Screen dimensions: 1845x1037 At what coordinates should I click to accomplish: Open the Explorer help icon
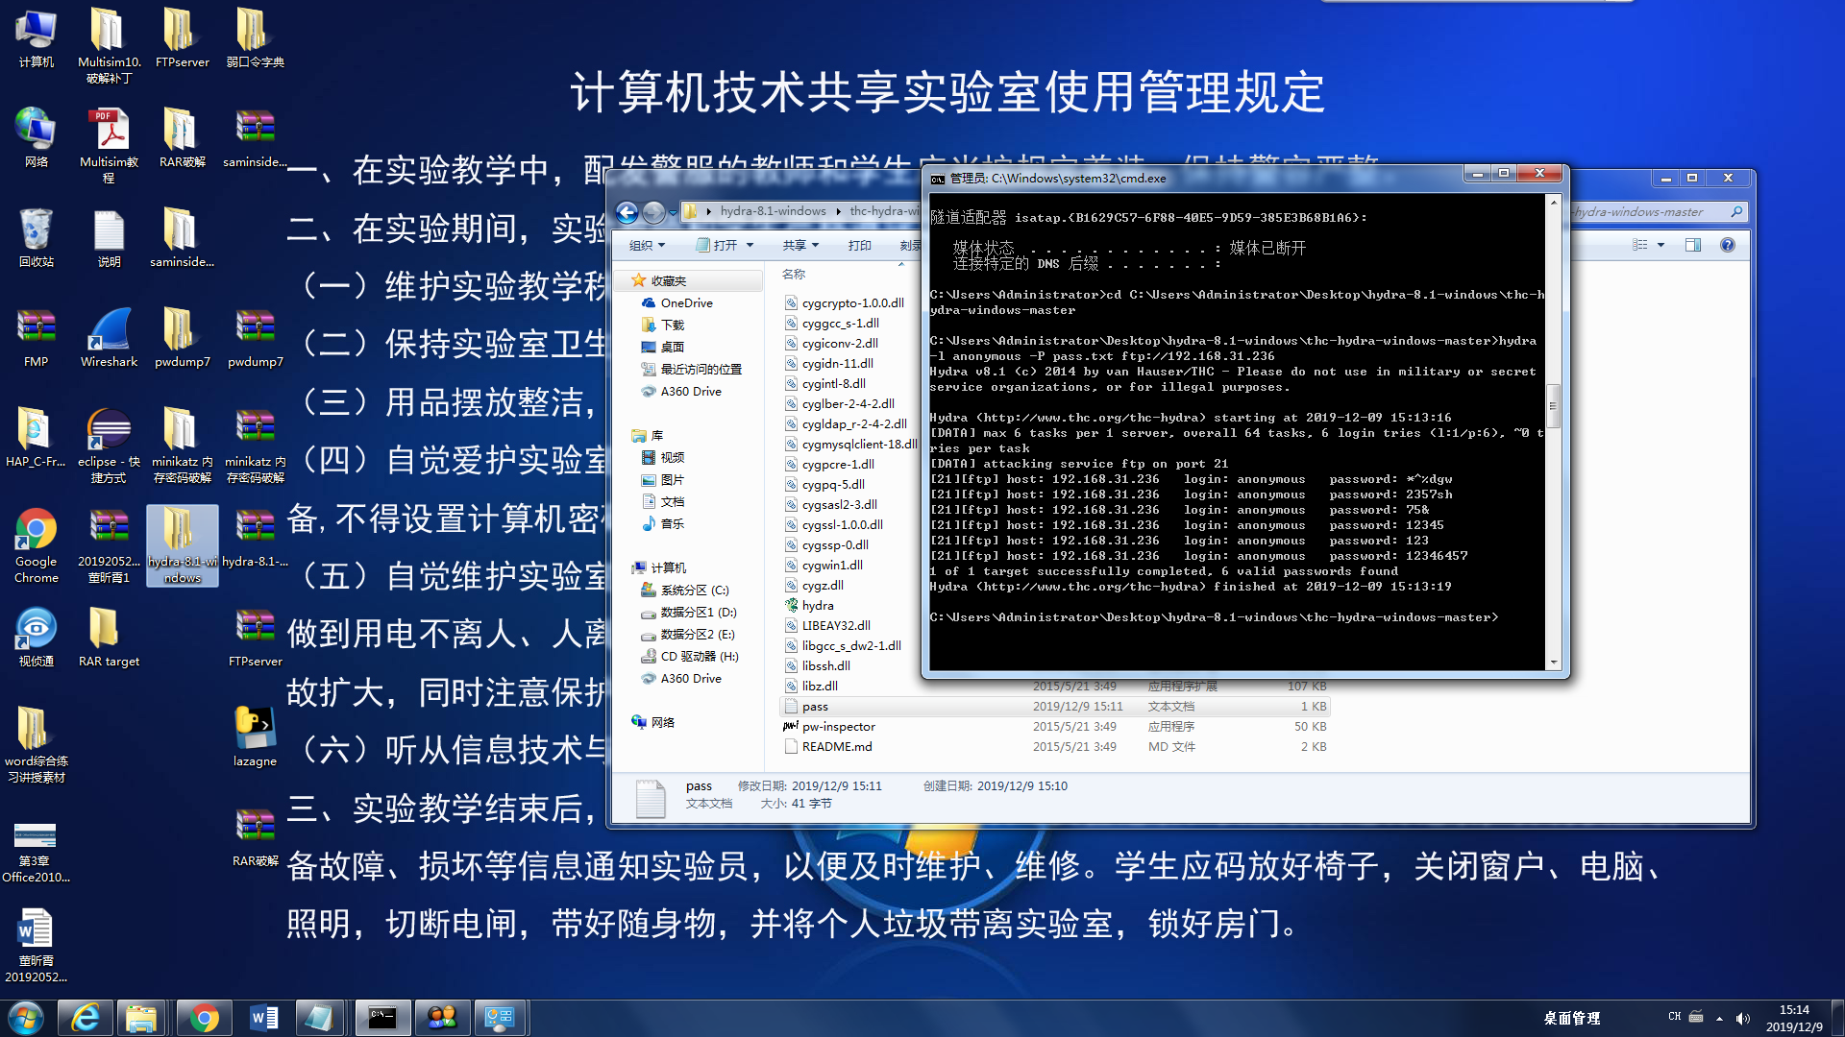(1728, 246)
